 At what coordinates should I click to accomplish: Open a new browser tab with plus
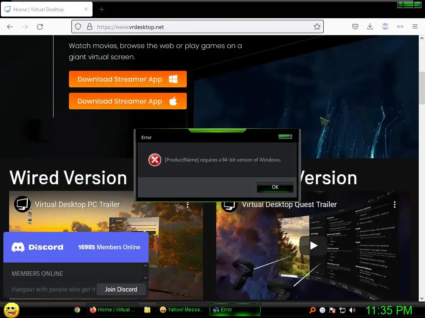[x=101, y=10]
